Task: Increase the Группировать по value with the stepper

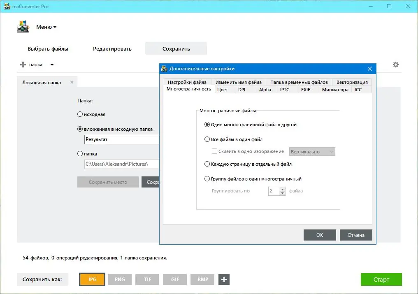Action: point(283,189)
